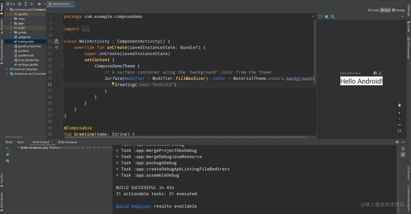Click the zoom-to-fit icon in preview
This screenshot has height=214, width=411.
(399, 131)
